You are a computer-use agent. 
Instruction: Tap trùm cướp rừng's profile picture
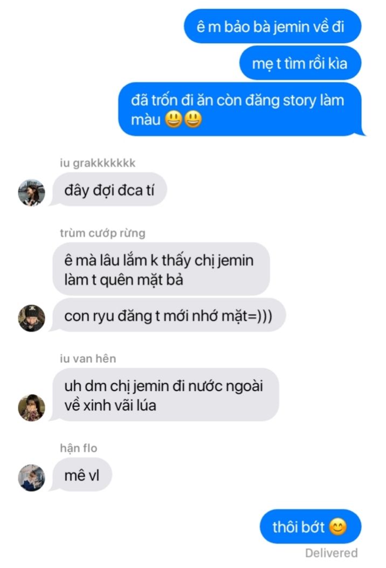pyautogui.click(x=31, y=318)
